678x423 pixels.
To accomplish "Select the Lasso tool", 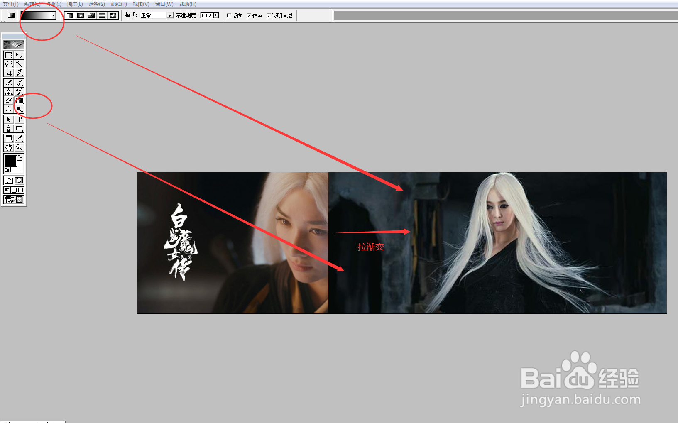I will 9,64.
